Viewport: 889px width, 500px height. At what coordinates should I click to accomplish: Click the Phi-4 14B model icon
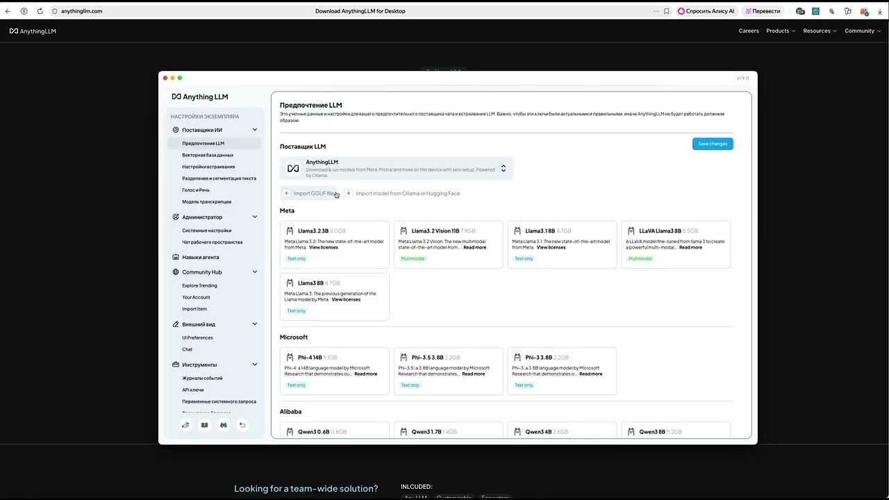coord(290,357)
